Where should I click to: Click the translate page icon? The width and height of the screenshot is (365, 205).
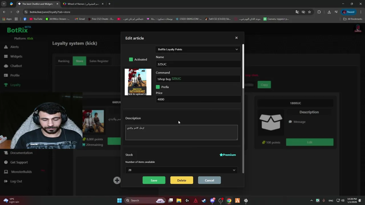pos(297,12)
